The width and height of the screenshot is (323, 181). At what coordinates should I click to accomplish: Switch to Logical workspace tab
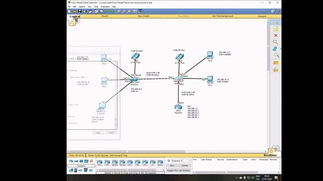(75, 17)
